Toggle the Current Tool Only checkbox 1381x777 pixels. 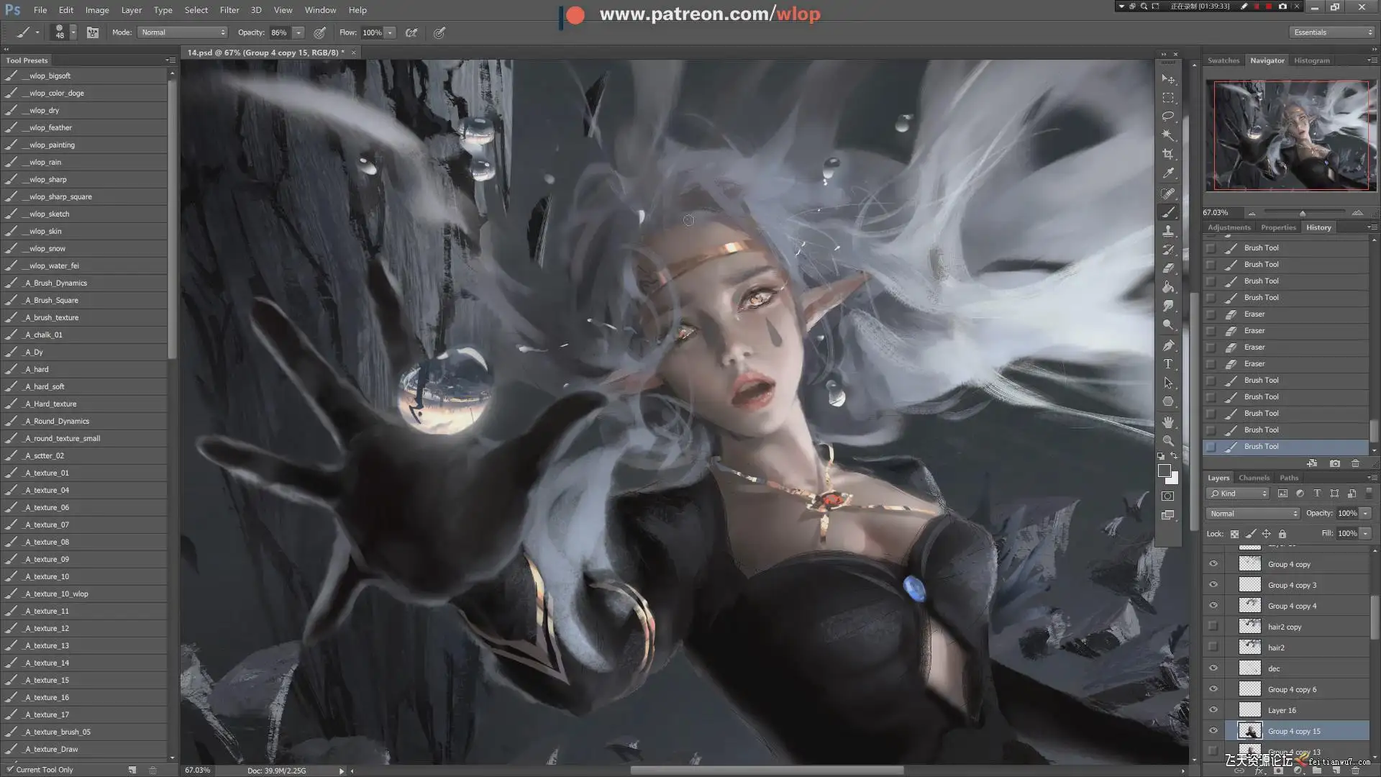coord(11,769)
